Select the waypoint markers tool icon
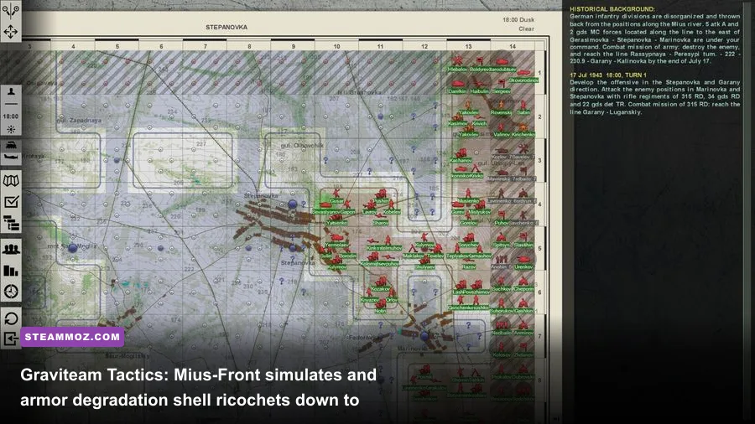Viewport: 755px width, 424px height. click(x=11, y=10)
